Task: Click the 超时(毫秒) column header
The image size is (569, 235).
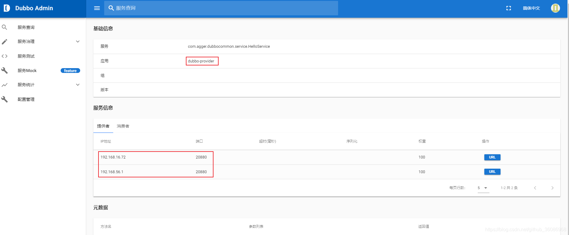Action: click(268, 141)
